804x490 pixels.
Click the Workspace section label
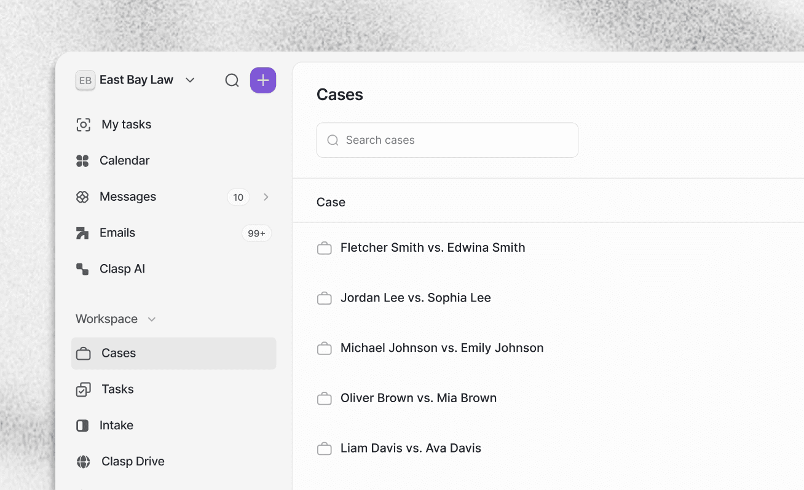106,319
